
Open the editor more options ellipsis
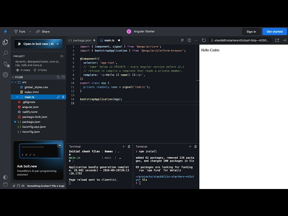[x=196, y=40]
